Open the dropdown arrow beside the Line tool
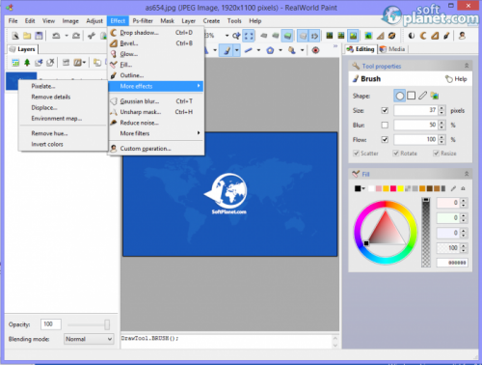Viewport: 482px width, 365px height. tap(258, 50)
